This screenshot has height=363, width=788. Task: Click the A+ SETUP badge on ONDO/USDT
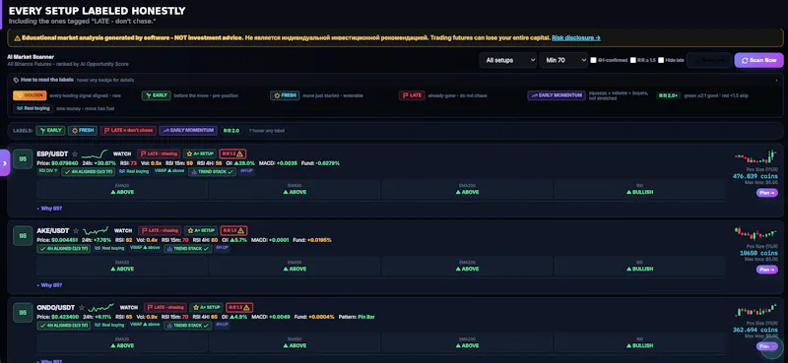click(206, 307)
